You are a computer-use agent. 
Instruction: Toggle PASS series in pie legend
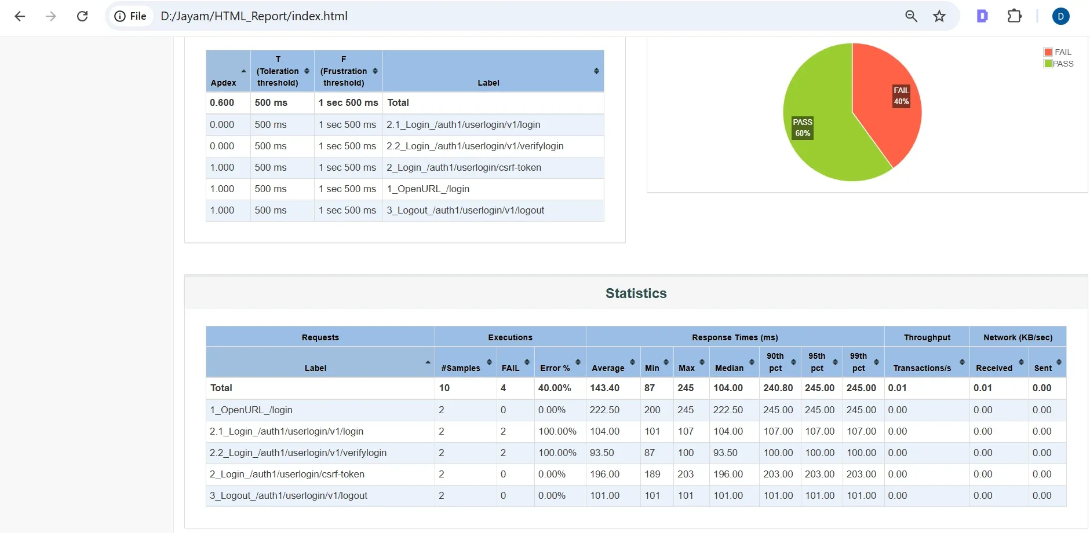pos(1059,64)
